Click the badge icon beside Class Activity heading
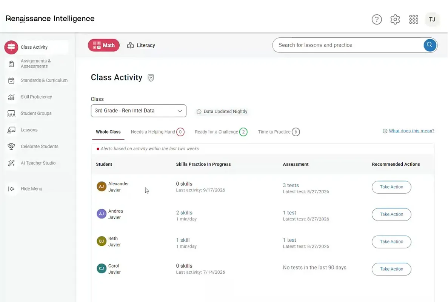Screen dimensions: 448x302 (x=151, y=78)
